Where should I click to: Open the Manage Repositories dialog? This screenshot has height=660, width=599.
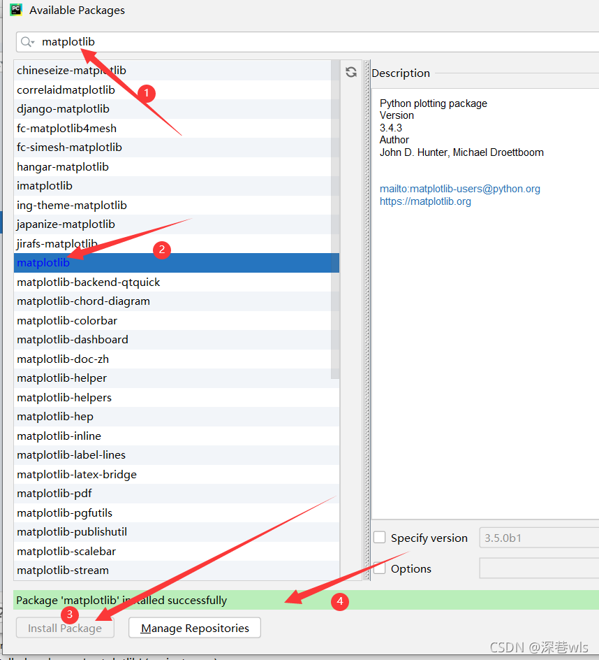(194, 627)
